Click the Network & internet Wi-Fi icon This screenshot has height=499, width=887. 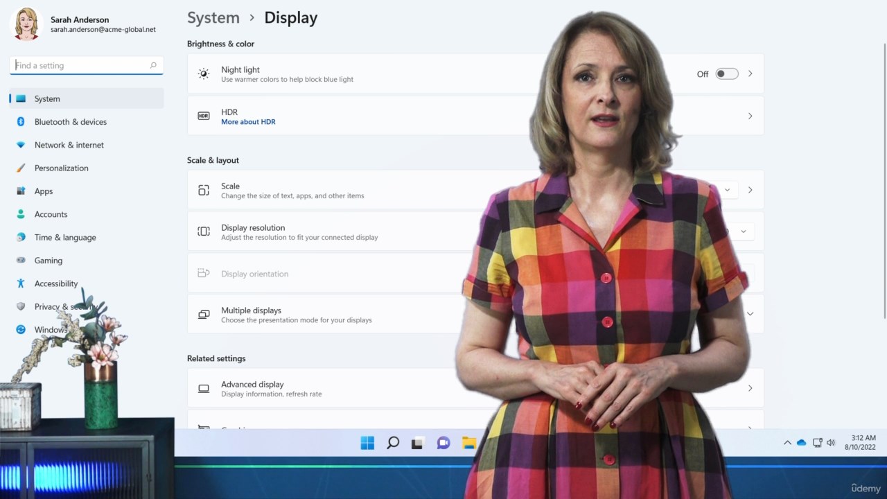[21, 145]
